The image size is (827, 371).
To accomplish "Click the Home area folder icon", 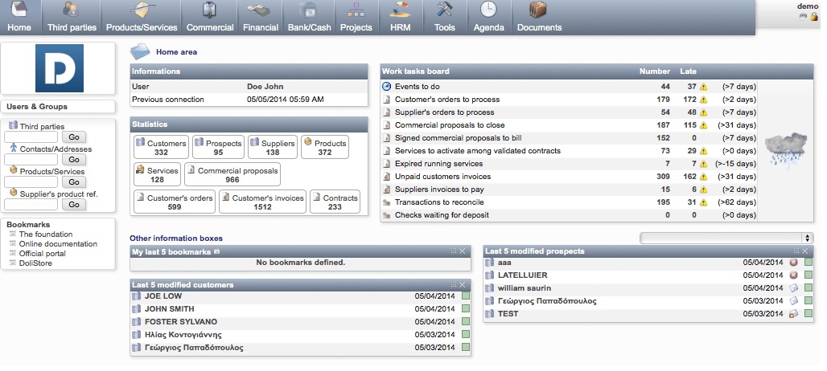I will [140, 51].
